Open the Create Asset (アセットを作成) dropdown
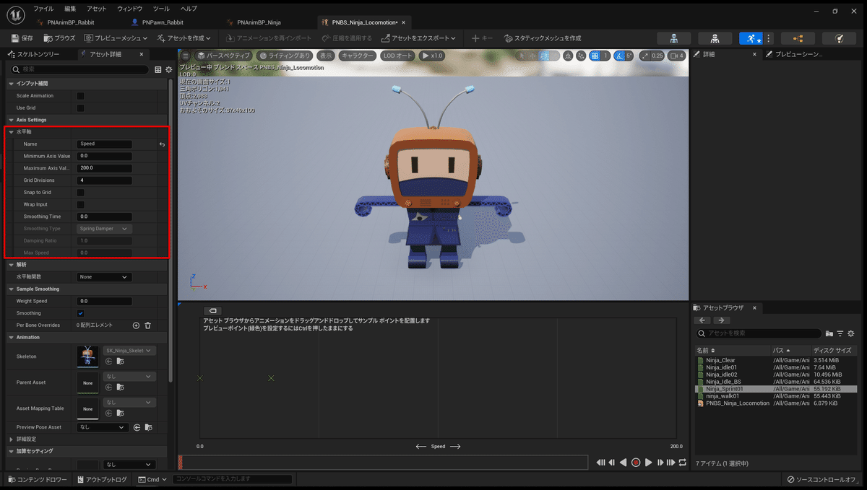The height and width of the screenshot is (490, 867). (x=184, y=38)
